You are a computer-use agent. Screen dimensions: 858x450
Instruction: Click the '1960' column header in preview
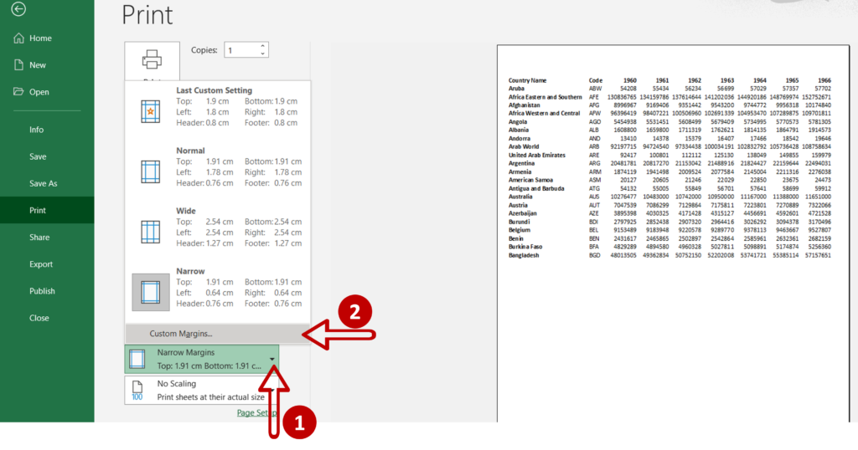[x=630, y=80]
